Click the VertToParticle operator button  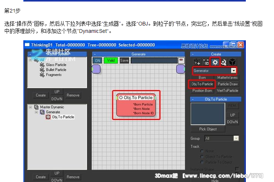tap(227, 91)
